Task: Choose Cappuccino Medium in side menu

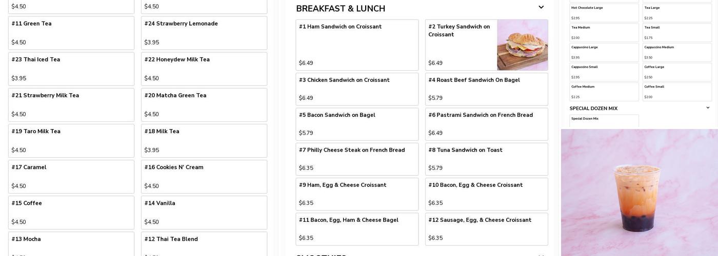Action: 677,52
